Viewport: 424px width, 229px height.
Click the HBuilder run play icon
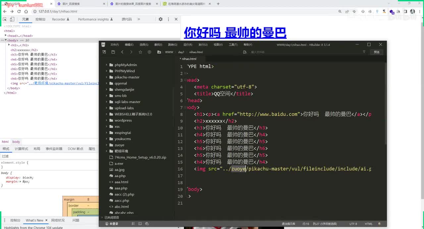[x=149, y=52]
